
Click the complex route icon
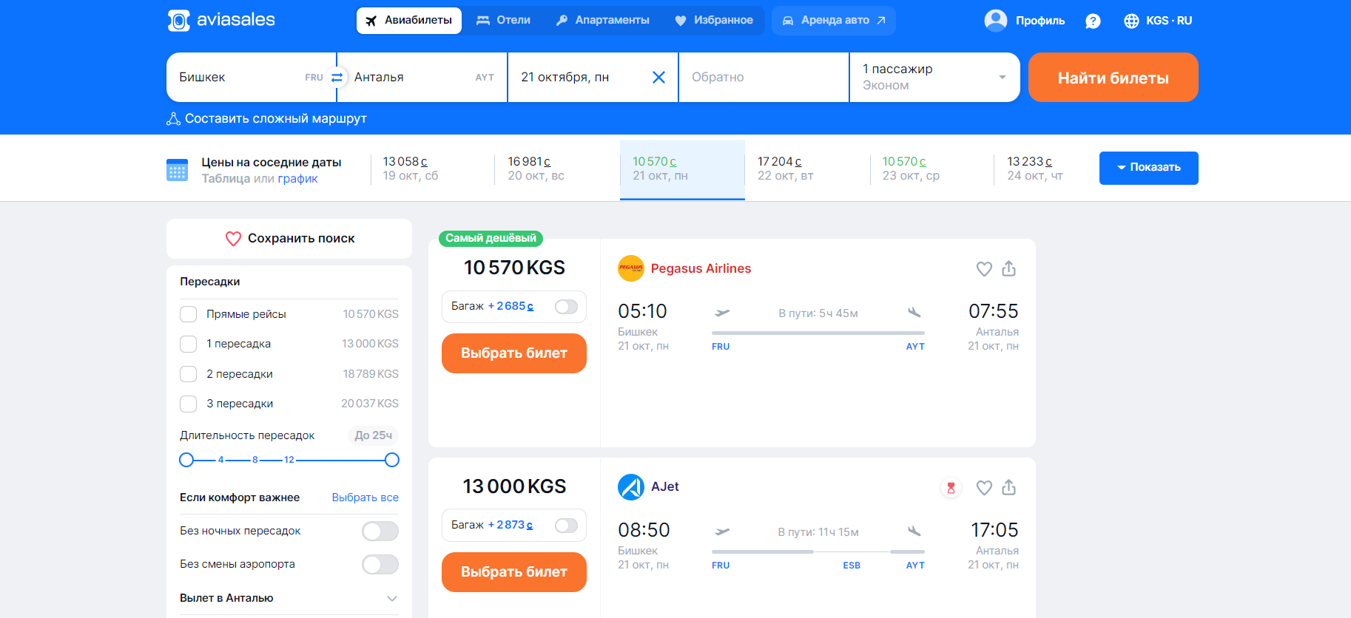coord(173,118)
